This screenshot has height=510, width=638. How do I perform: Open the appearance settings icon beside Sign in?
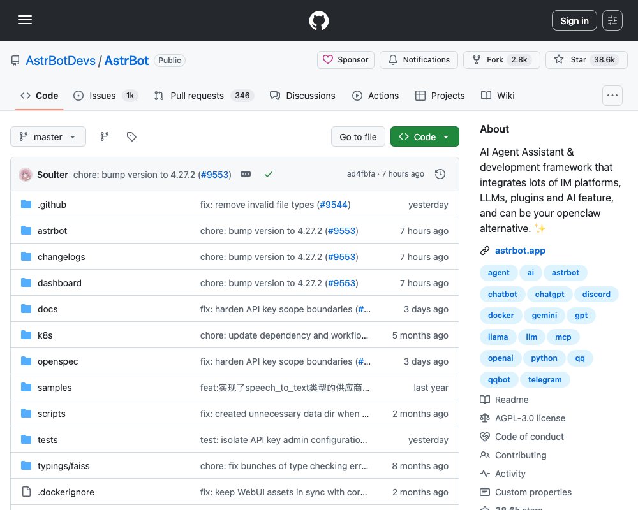click(612, 20)
